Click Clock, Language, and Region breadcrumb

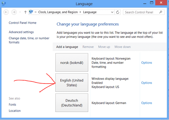[58, 12]
